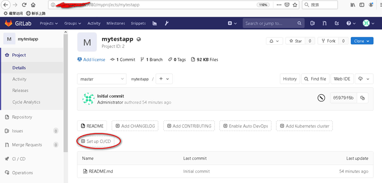This screenshot has width=382, height=183.
Task: Click the CI / CD rocket icon
Action: click(x=7, y=159)
